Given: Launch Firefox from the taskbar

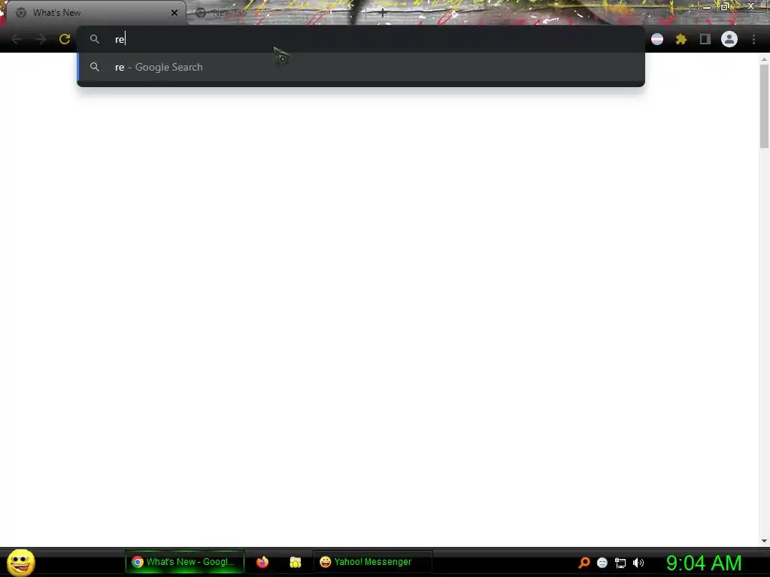Looking at the screenshot, I should (x=262, y=562).
